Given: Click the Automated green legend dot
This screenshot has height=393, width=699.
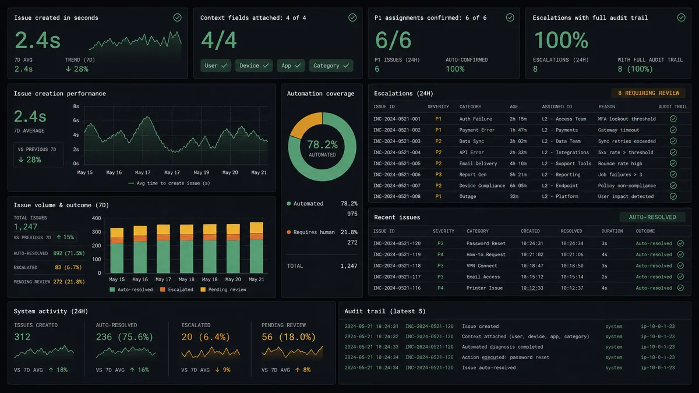Looking at the screenshot, I should coord(289,204).
